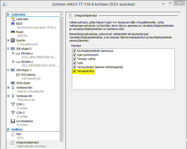The height and width of the screenshot is (149, 187).
Task: Click the sidebar scroll up arrow
Action: [x=61, y=14]
